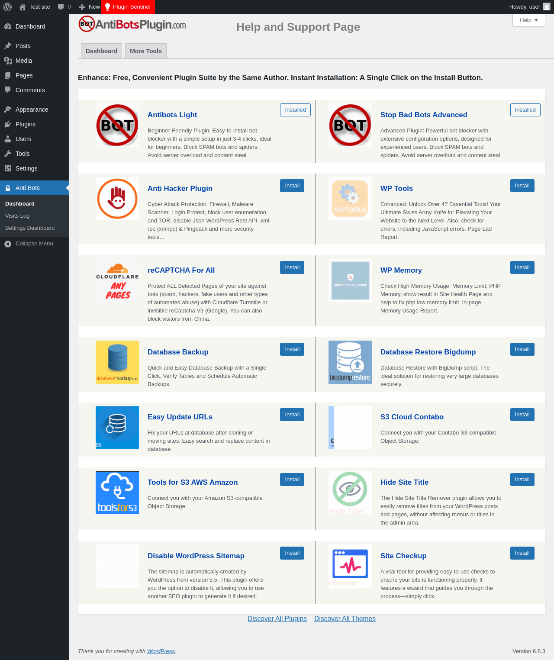Click the Test site name link
554x660 pixels.
click(40, 7)
